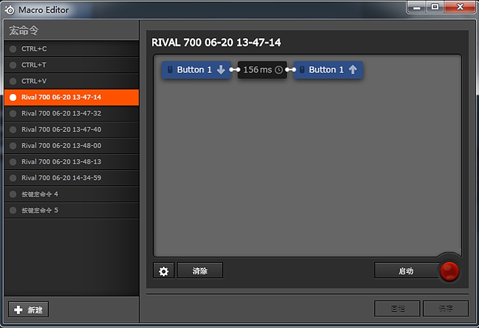This screenshot has height=328, width=479.
Task: Select the CTRL+C macro radio dot
Action: [x=13, y=49]
